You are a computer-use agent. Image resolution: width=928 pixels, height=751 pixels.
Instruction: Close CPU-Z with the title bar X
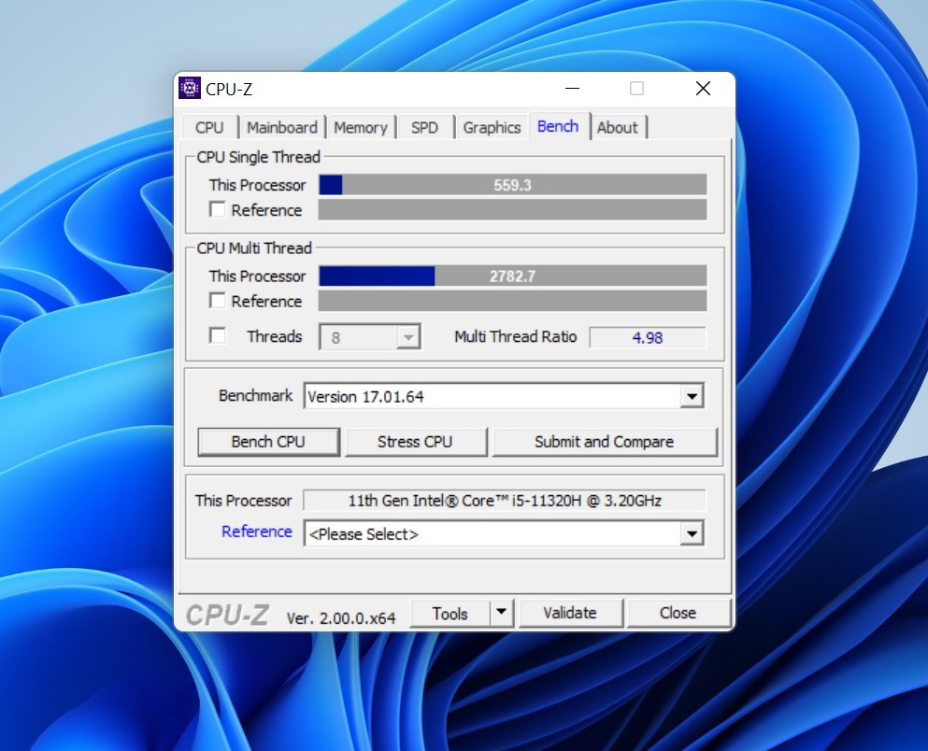pos(703,89)
